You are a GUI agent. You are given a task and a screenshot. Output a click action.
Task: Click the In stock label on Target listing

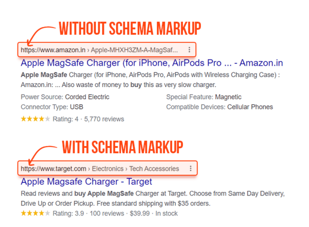pos(166,213)
